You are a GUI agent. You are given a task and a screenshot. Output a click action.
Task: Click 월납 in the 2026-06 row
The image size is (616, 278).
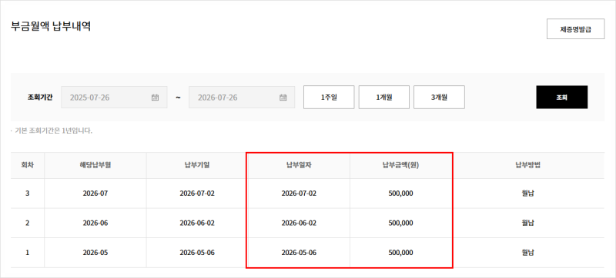pyautogui.click(x=528, y=223)
